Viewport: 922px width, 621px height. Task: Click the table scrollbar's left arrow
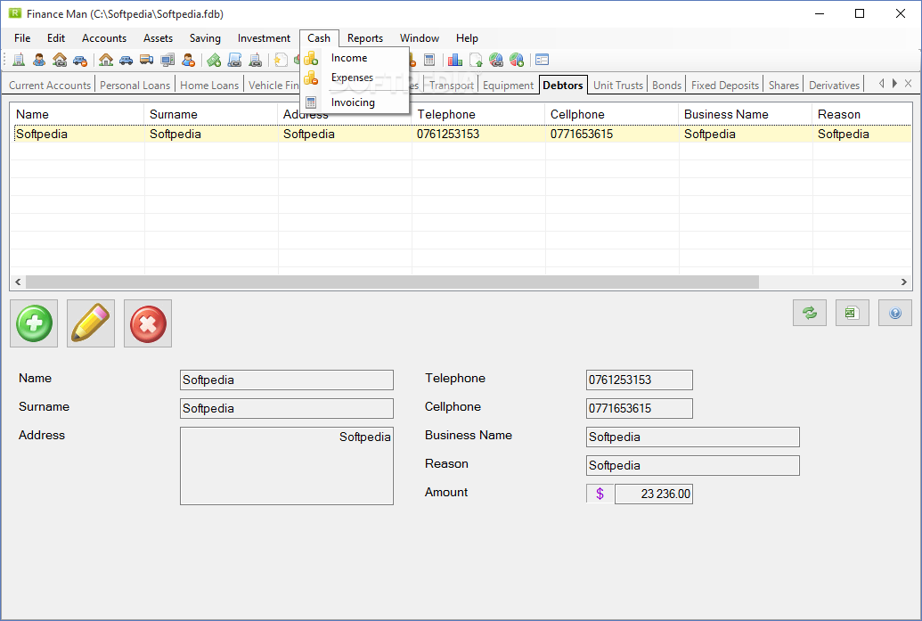pyautogui.click(x=18, y=282)
